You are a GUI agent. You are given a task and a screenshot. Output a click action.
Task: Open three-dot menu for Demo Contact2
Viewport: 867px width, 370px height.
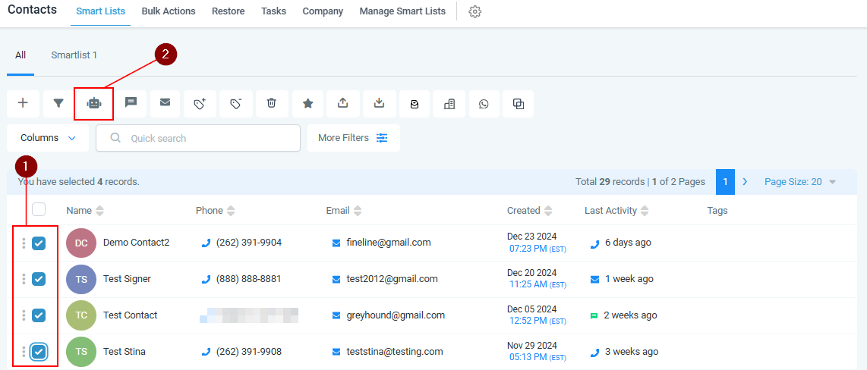(24, 243)
